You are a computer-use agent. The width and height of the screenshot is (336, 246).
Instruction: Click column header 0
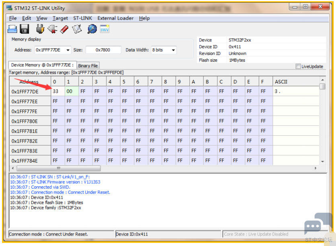(58, 82)
